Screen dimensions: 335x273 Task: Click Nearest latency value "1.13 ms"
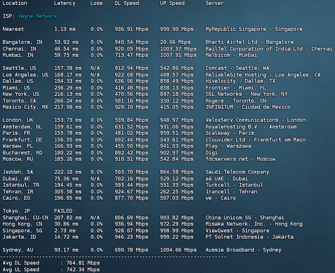point(65,29)
